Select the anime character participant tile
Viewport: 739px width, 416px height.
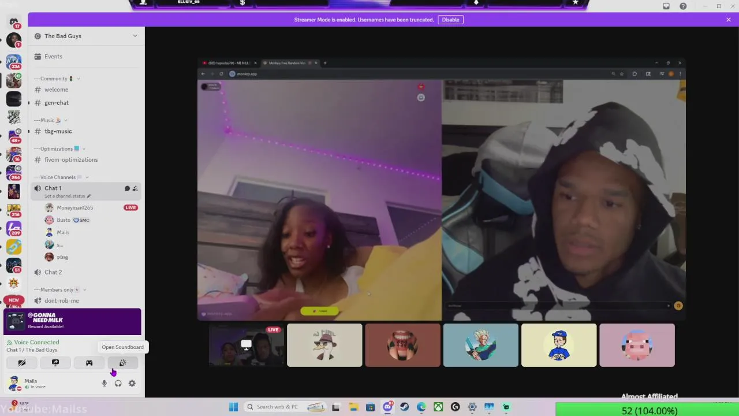pyautogui.click(x=481, y=346)
